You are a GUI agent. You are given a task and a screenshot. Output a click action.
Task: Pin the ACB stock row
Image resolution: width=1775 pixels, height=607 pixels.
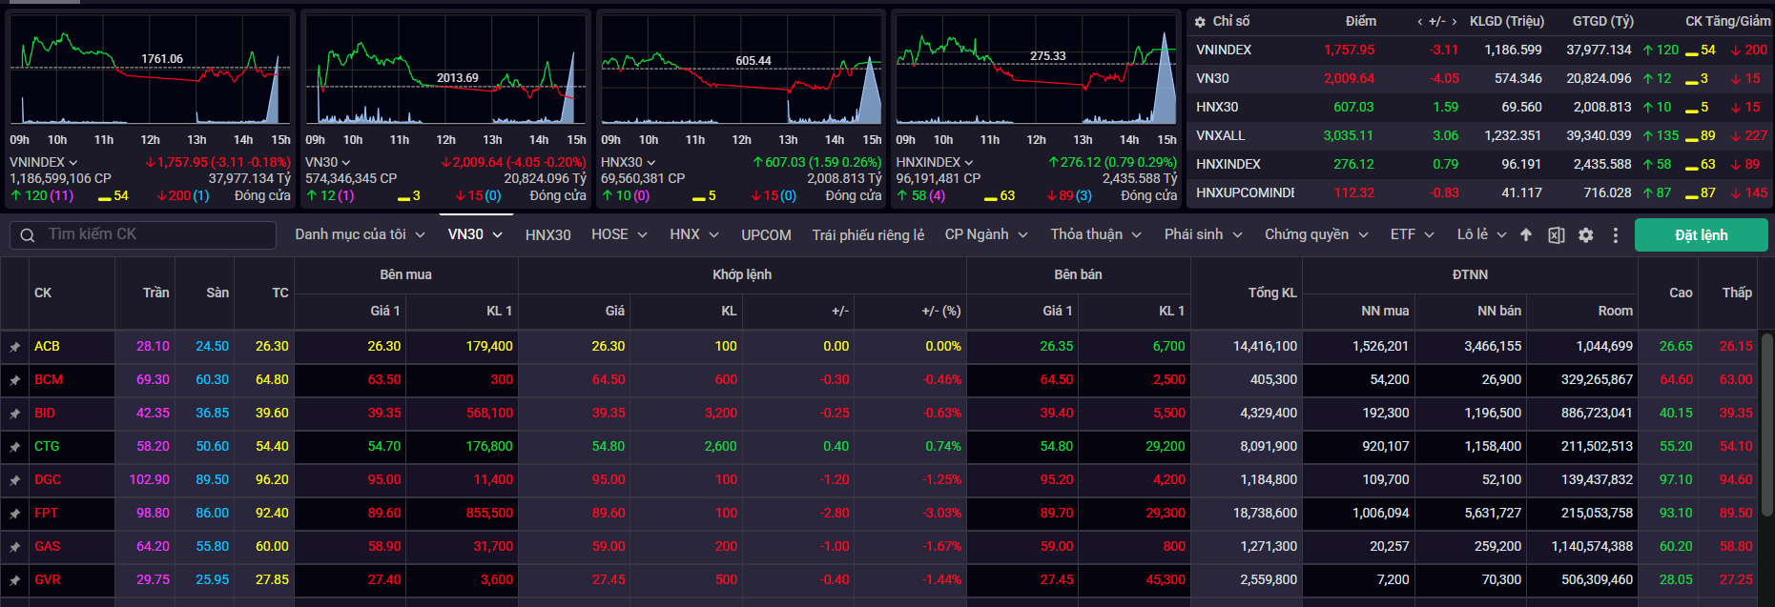coord(14,347)
